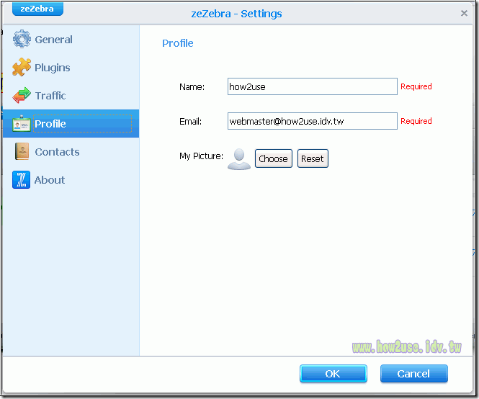Click Cancel to discard changes
The height and width of the screenshot is (399, 479).
(413, 374)
